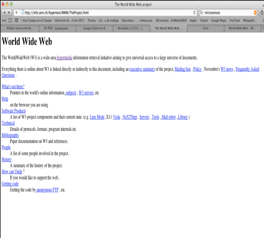Switch to the 10 TED - juanjoguti tab

point(57,28)
